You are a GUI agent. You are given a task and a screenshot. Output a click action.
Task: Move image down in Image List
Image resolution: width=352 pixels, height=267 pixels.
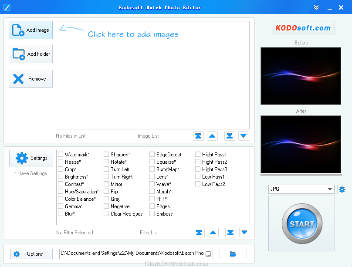pos(244,136)
